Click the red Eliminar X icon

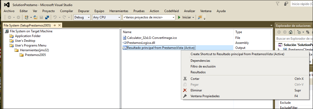[185, 90]
